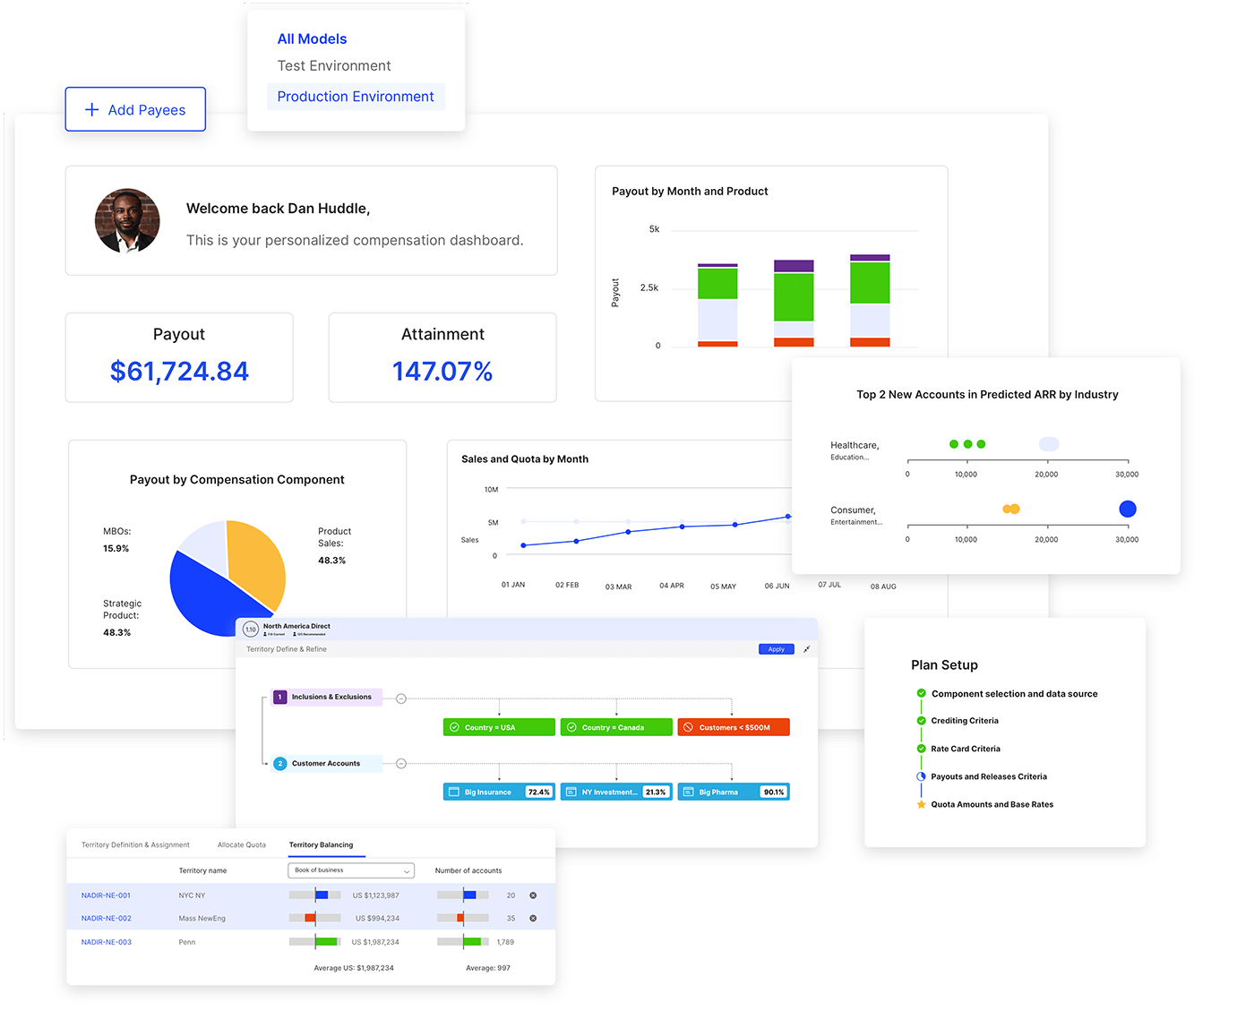Select Production Environment from the model menu
The width and height of the screenshot is (1254, 1028).
click(356, 96)
